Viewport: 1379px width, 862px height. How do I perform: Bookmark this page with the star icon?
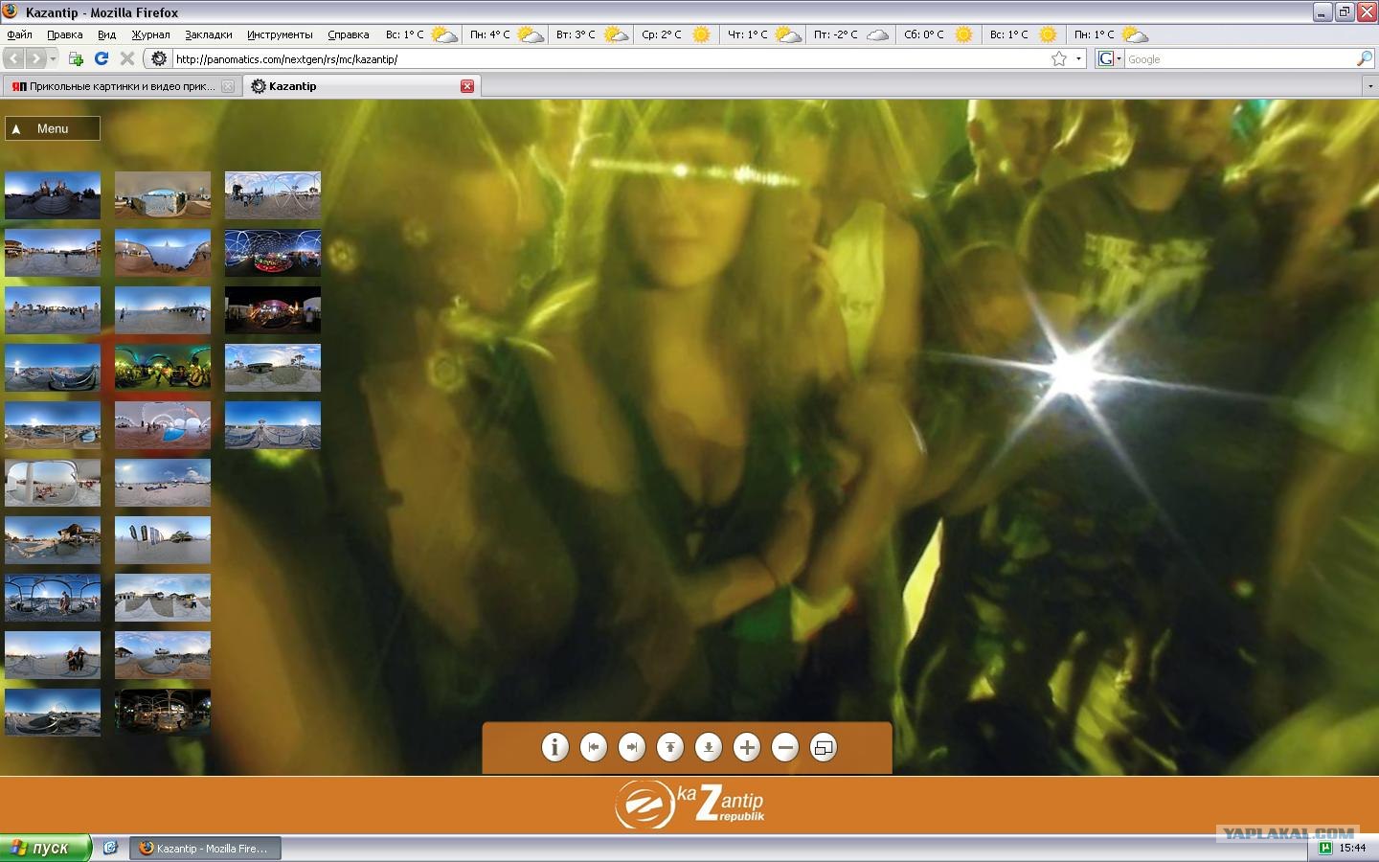(x=1059, y=58)
